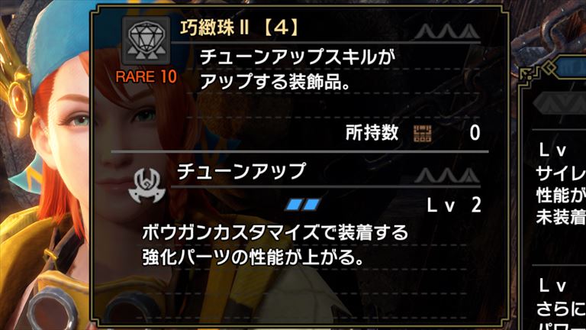Click the gold diamond ornament on right panel

click(x=549, y=68)
